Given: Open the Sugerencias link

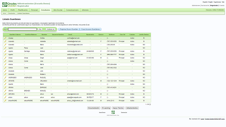Looking at the screenshot, I should click(217, 2).
